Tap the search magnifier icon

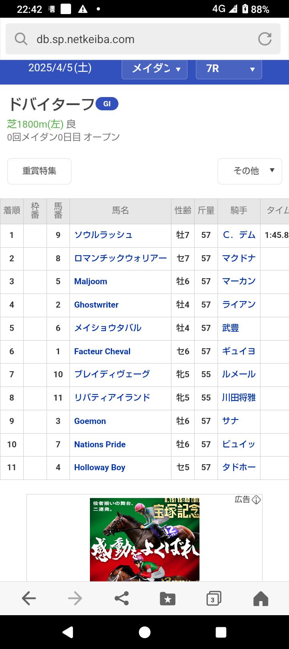tap(21, 39)
